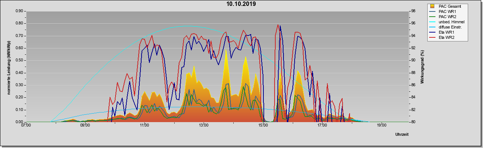This screenshot has width=483, height=148.
Task: Select the PAC WR2 legend entry
Action: pos(446,17)
